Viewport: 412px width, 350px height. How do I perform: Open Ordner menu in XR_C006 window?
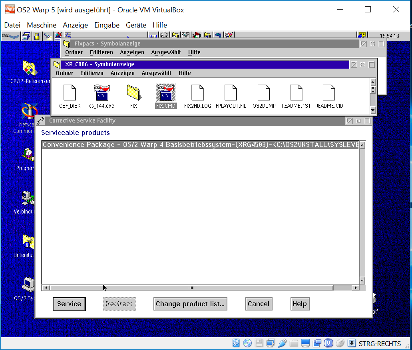64,73
